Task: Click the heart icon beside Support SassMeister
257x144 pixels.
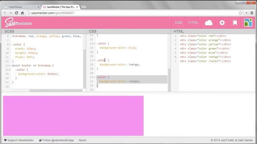Action: coord(5,140)
